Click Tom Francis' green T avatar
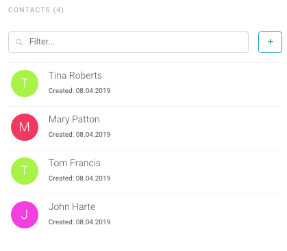 (x=25, y=171)
